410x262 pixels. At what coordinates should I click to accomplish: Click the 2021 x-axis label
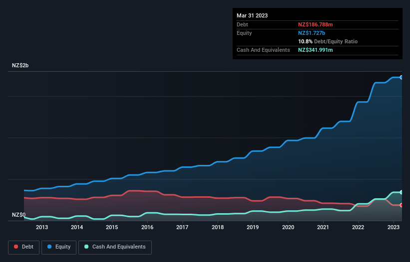click(323, 227)
